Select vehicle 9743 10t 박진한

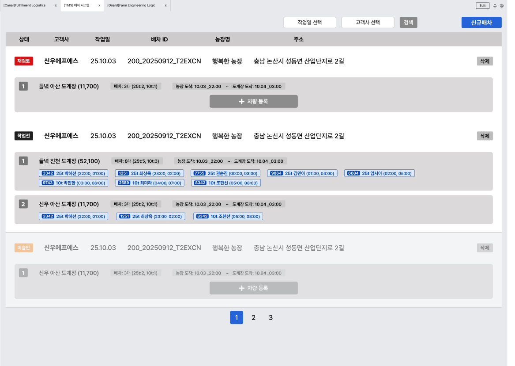(x=74, y=183)
